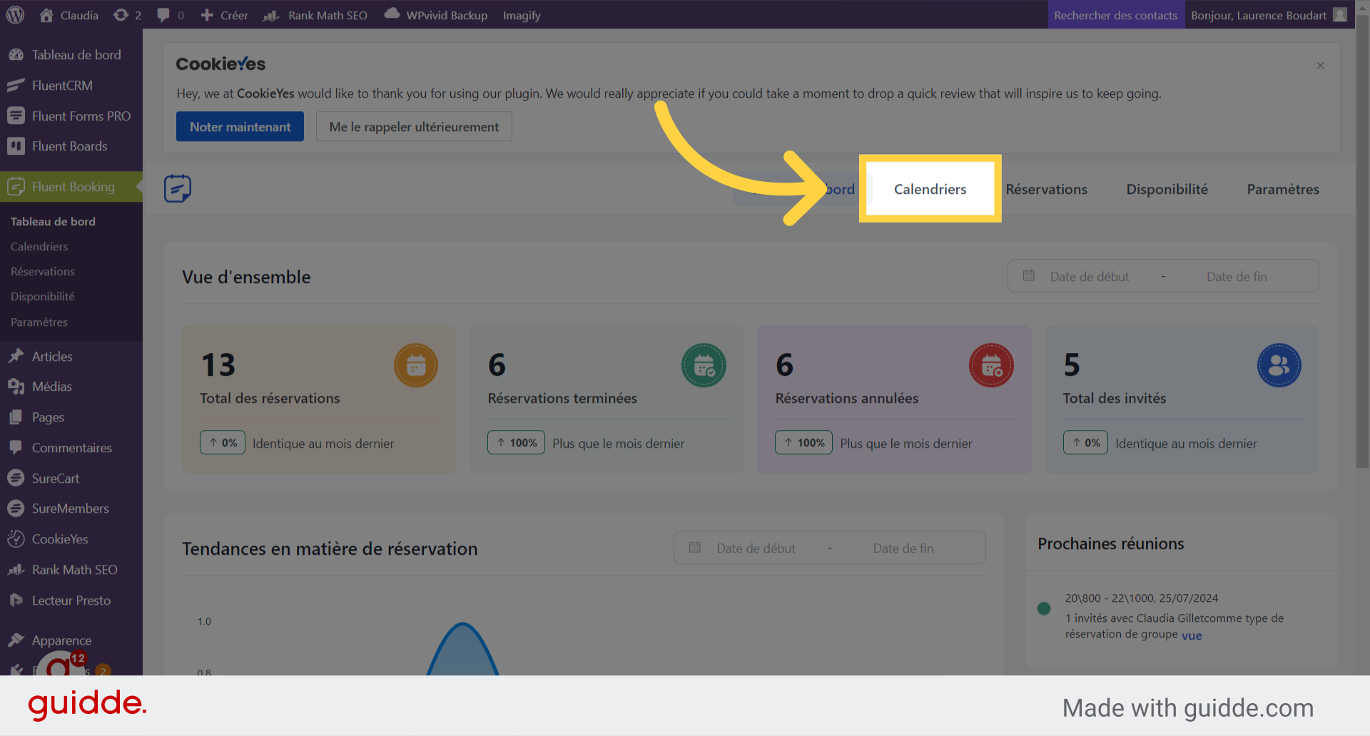This screenshot has width=1370, height=736.
Task: Click the 100% badge under Réservations annulées
Action: click(x=804, y=442)
